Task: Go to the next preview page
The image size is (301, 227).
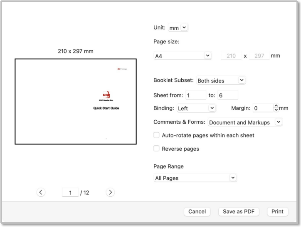Action: [110, 192]
